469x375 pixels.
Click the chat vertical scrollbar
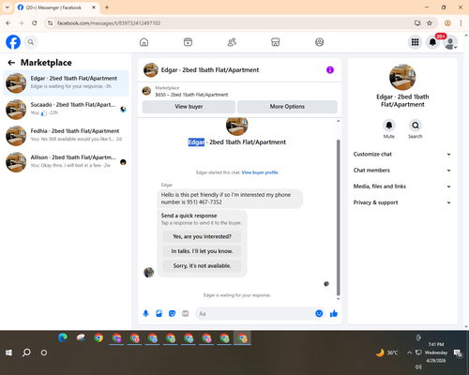338,217
